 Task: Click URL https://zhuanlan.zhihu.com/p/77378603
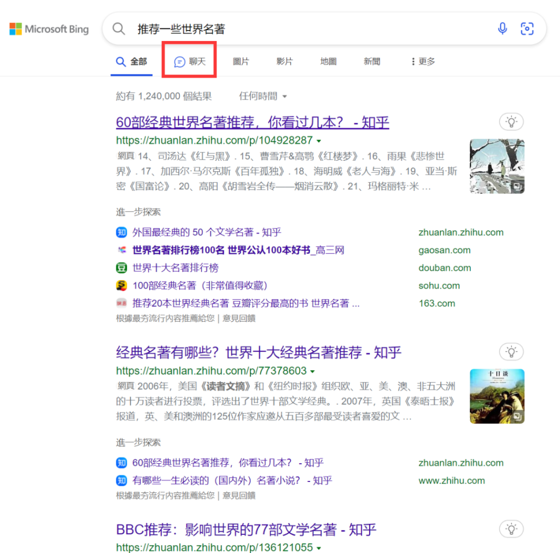click(x=212, y=371)
